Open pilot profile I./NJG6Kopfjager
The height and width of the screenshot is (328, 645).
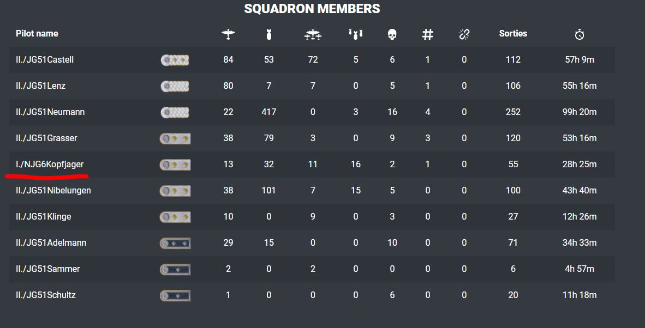coord(50,165)
